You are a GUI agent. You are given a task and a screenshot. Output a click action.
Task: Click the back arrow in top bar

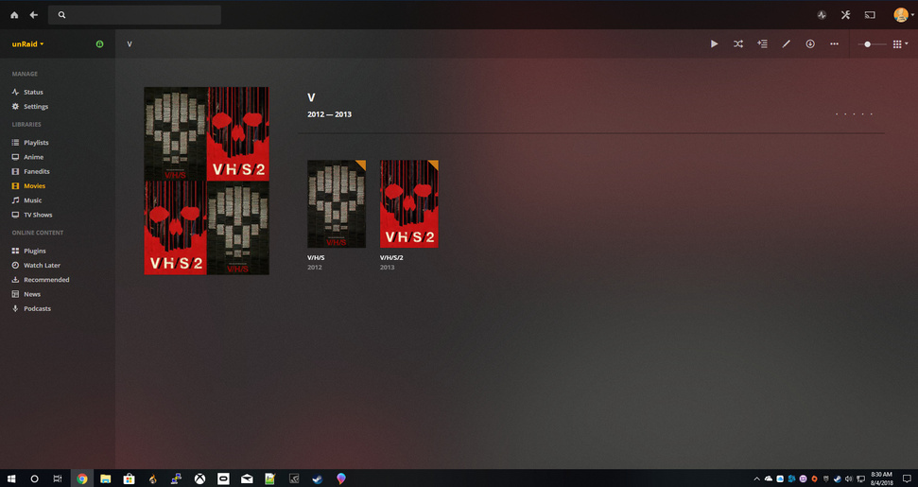point(34,15)
